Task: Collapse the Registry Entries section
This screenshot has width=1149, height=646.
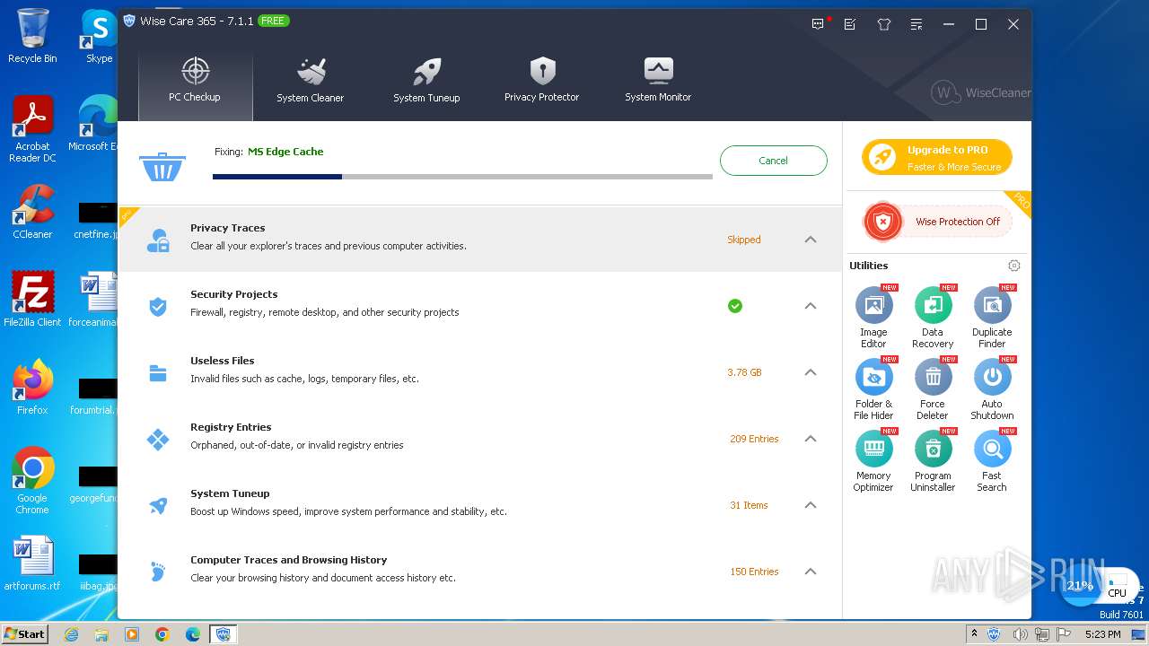Action: pyautogui.click(x=811, y=439)
